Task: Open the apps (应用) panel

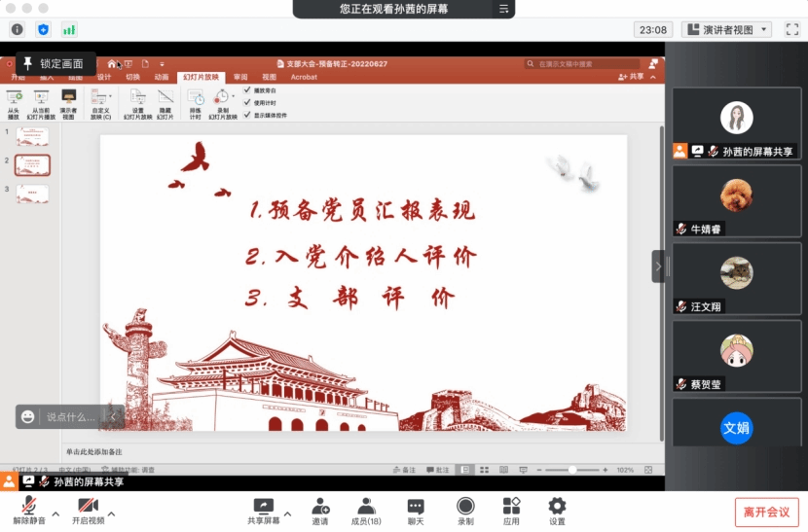Action: pos(511,510)
